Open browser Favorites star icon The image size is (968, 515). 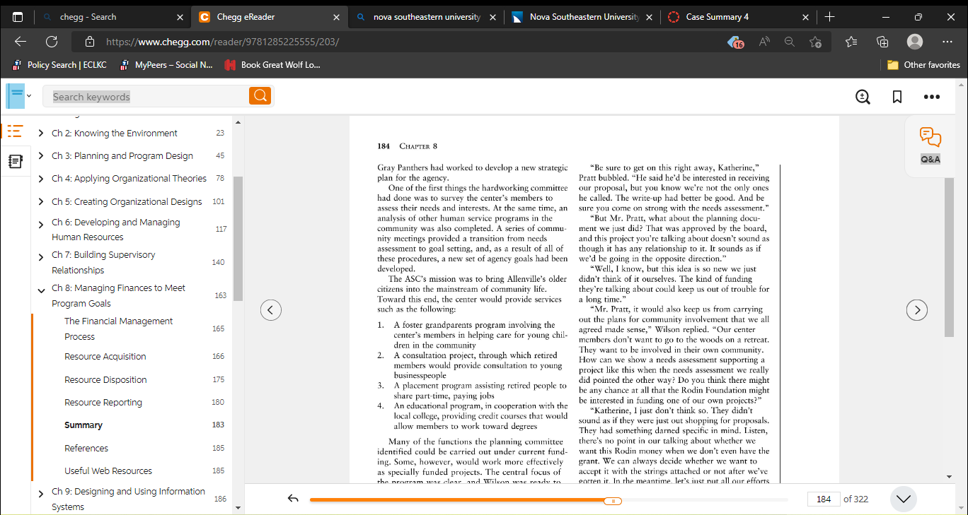tap(851, 42)
